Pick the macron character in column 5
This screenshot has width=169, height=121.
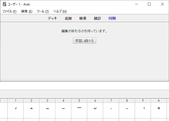click(x=79, y=110)
